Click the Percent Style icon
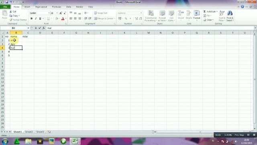 126,19
